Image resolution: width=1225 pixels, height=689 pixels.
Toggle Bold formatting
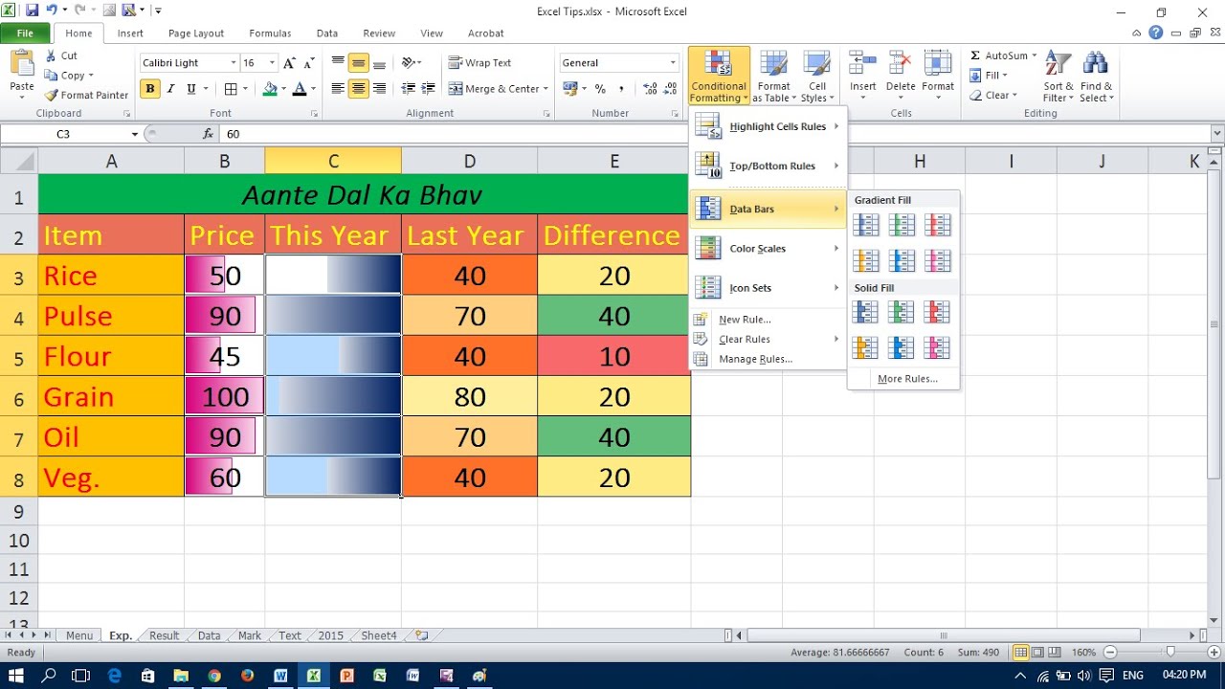(x=149, y=89)
